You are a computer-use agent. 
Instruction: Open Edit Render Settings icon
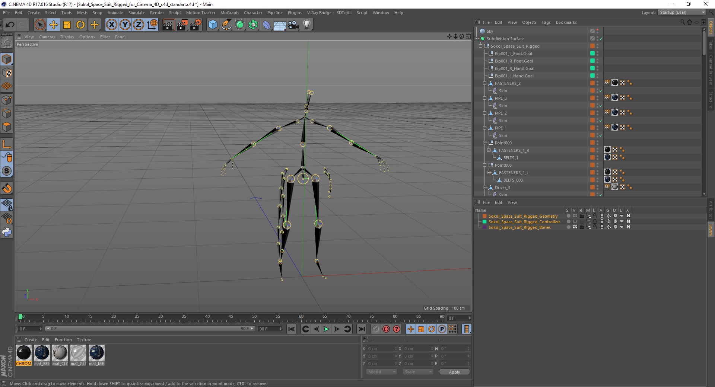[196, 25]
